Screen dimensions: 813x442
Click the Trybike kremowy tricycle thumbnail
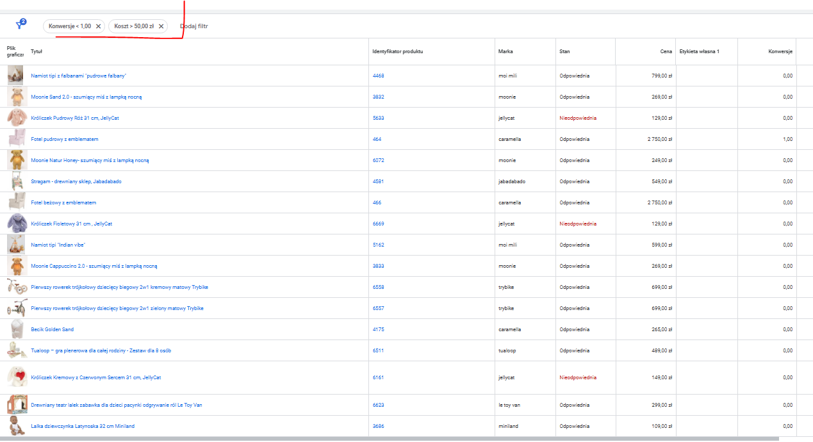[x=15, y=287]
